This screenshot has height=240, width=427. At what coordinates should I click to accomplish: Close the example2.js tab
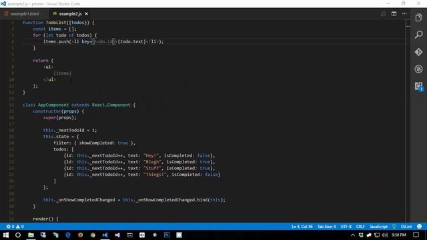click(x=86, y=13)
